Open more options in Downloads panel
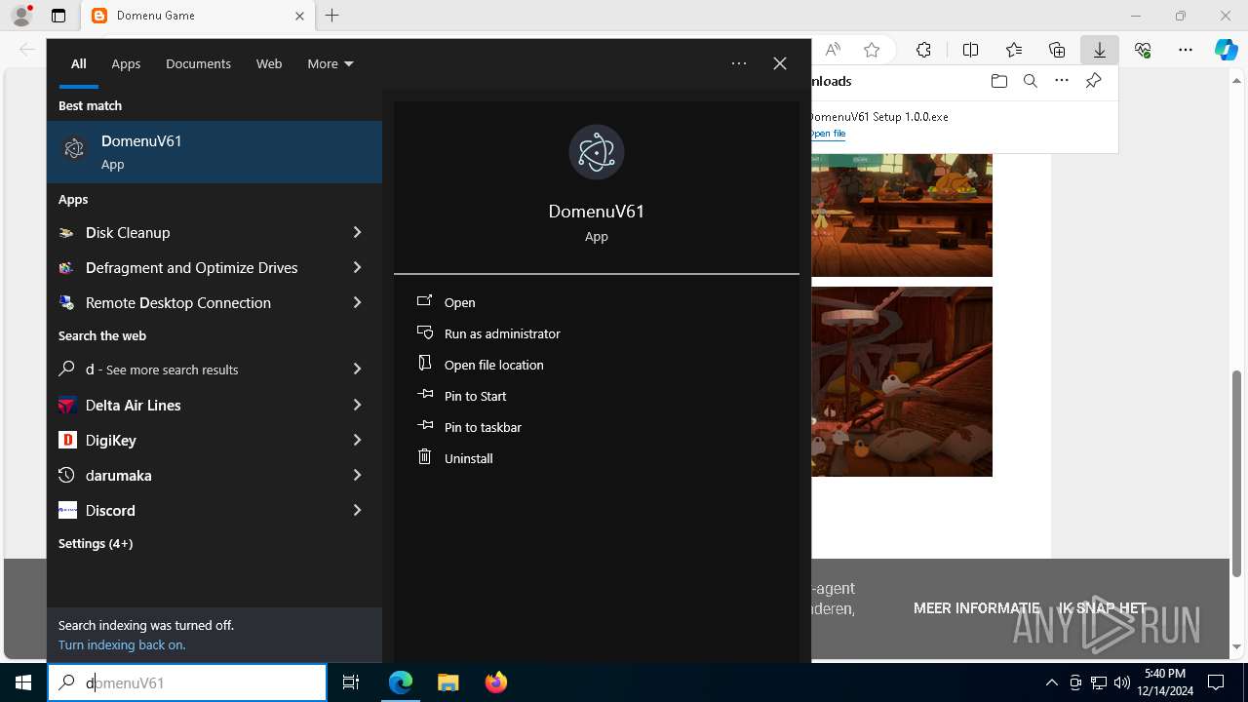The image size is (1248, 702). point(1062,81)
